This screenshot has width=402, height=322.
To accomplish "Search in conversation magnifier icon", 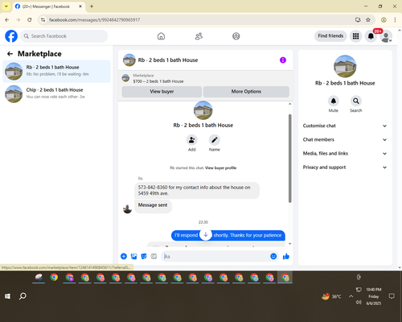I will coord(356,101).
